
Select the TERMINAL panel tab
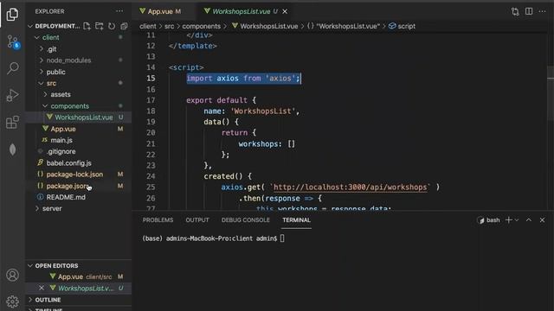[x=296, y=220]
